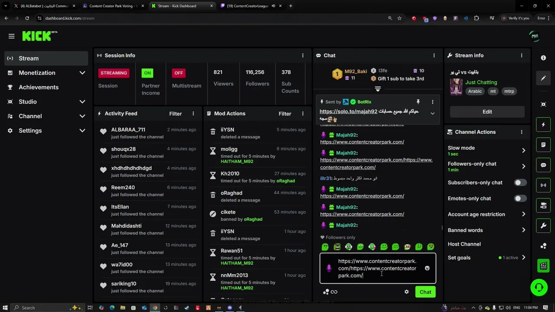Click the Edit stream info button
Image resolution: width=555 pixels, height=312 pixels.
coord(487,112)
